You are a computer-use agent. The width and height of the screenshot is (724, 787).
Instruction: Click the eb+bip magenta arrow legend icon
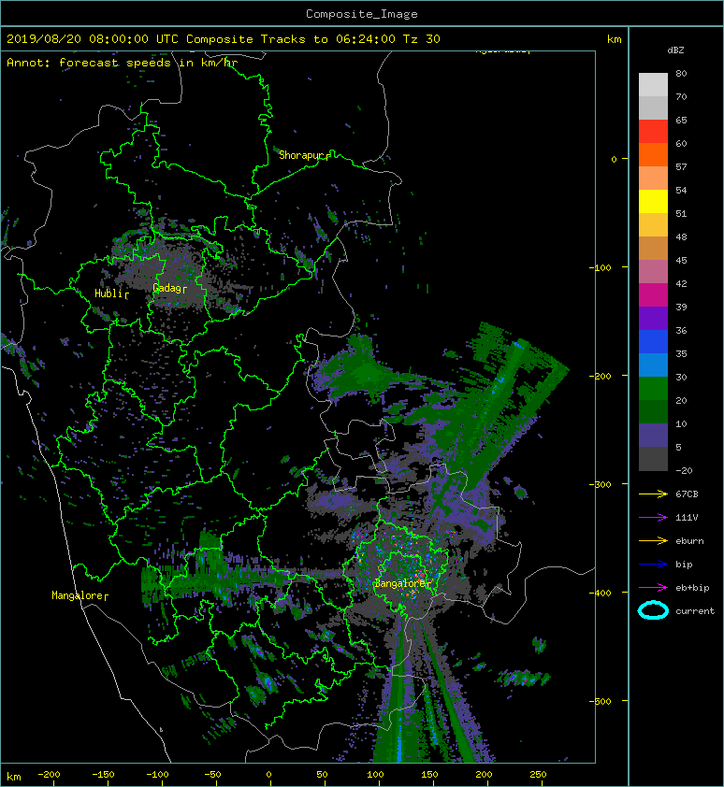[653, 588]
